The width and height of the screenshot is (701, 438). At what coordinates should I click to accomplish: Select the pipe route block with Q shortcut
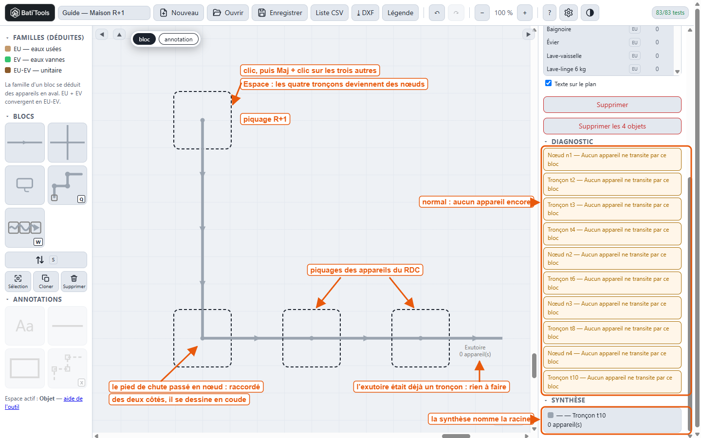point(67,185)
